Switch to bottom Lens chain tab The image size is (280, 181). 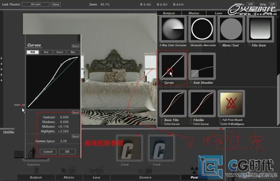tap(96, 177)
